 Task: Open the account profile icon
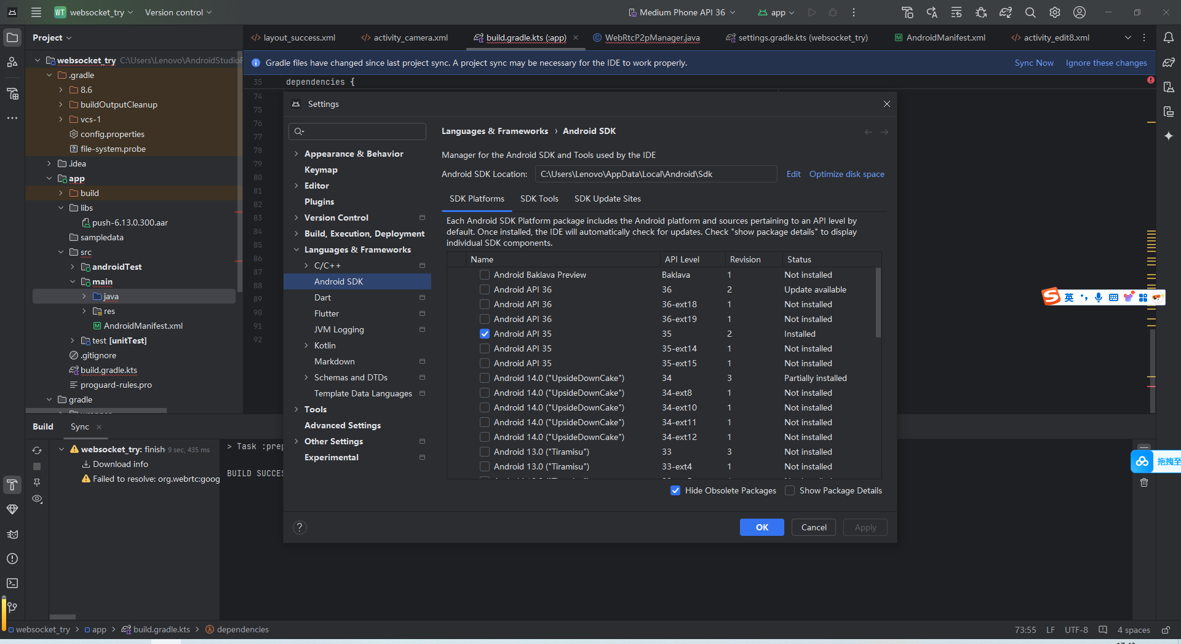click(x=1080, y=12)
